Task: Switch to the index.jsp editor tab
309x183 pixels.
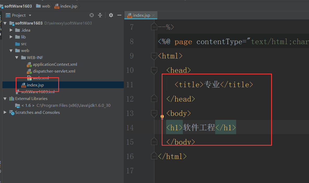Action: (141, 15)
